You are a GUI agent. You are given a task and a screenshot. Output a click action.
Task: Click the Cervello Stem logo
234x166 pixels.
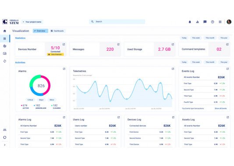coord(11,22)
